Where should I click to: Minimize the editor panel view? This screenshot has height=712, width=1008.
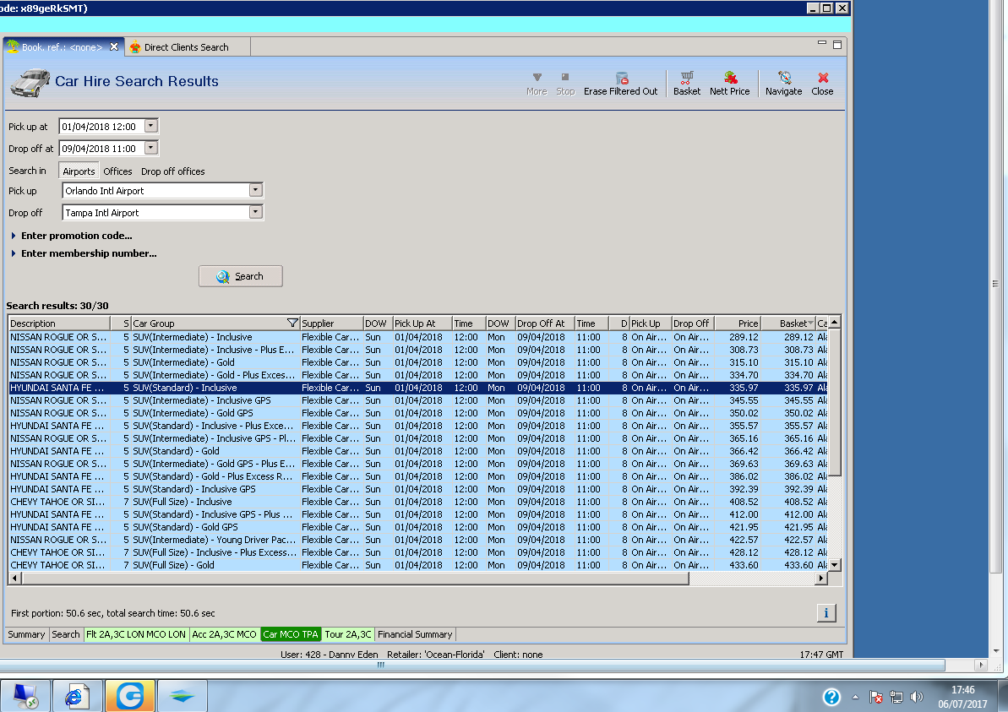coord(821,44)
